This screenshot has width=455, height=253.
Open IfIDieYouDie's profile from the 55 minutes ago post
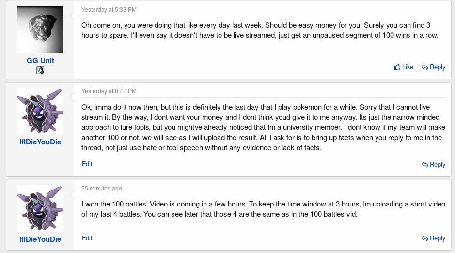[x=40, y=239]
